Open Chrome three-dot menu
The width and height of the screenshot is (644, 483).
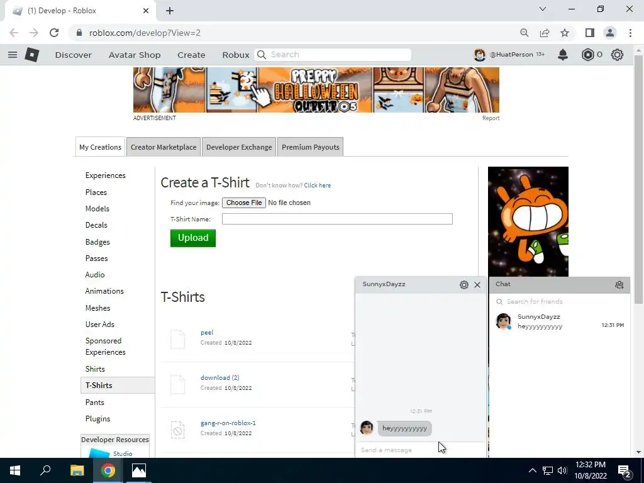coord(630,33)
